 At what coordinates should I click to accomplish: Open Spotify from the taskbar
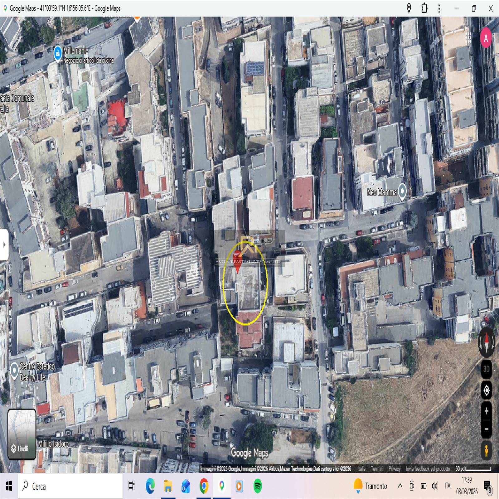[x=257, y=486]
